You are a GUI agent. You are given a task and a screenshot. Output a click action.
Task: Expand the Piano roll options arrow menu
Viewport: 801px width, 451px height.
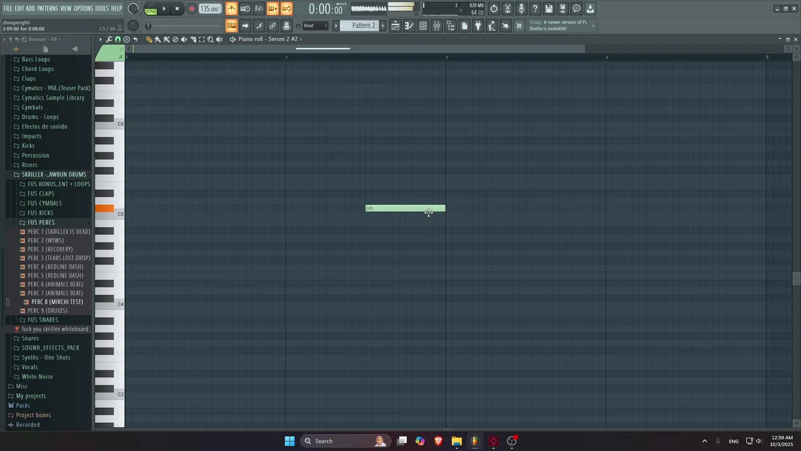coord(100,39)
